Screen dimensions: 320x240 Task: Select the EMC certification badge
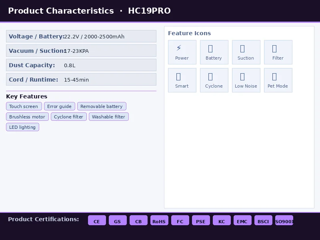pyautogui.click(x=243, y=220)
